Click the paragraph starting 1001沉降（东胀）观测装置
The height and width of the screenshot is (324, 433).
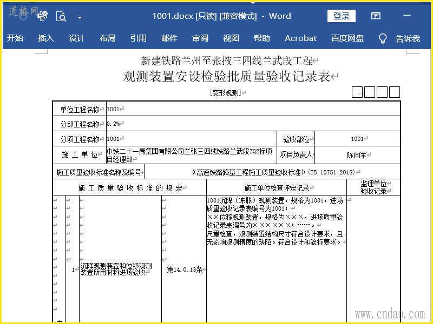(x=275, y=204)
